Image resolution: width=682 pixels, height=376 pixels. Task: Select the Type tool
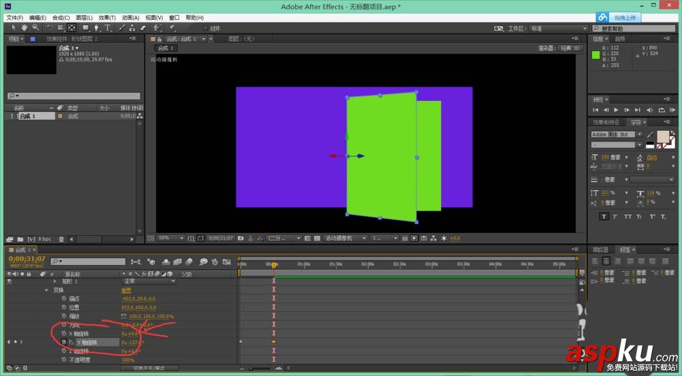click(108, 28)
